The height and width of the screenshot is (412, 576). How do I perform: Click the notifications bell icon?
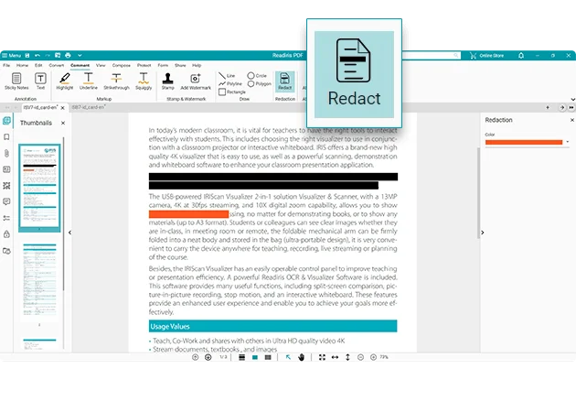521,56
